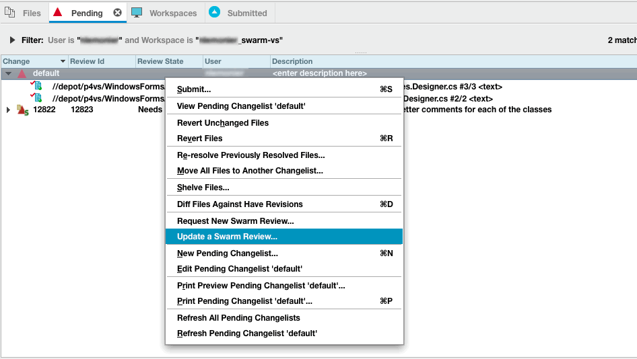Click the Workspaces monitor icon
Image resolution: width=637 pixels, height=359 pixels.
(x=137, y=13)
